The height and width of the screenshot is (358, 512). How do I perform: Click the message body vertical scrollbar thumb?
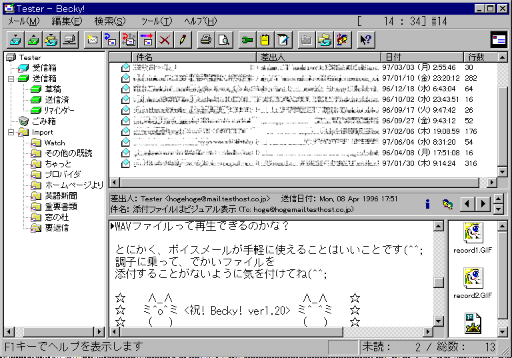438,282
